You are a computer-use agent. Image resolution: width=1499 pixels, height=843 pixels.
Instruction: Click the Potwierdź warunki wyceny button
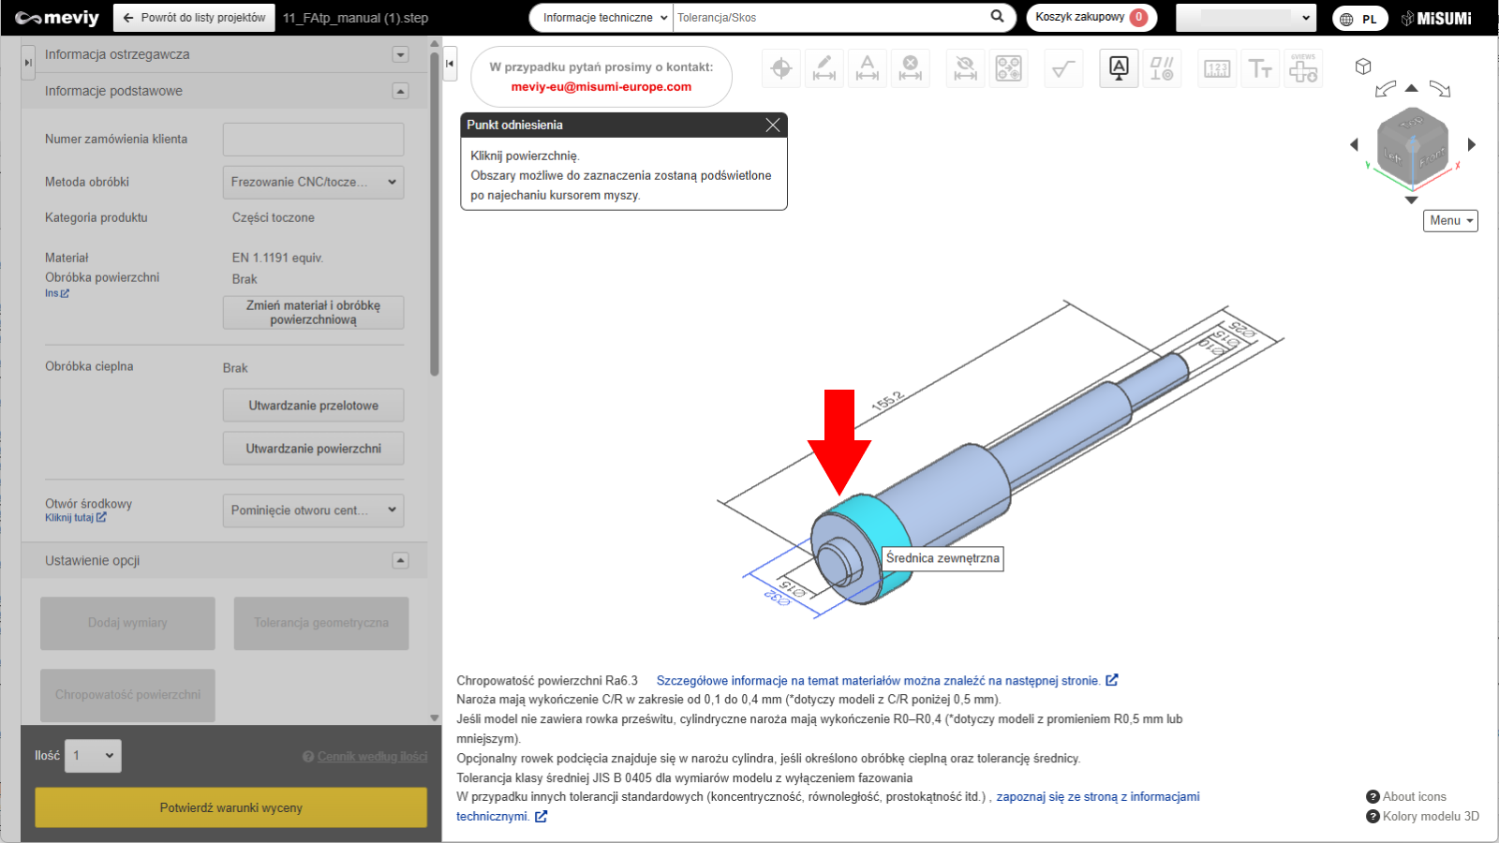(230, 807)
